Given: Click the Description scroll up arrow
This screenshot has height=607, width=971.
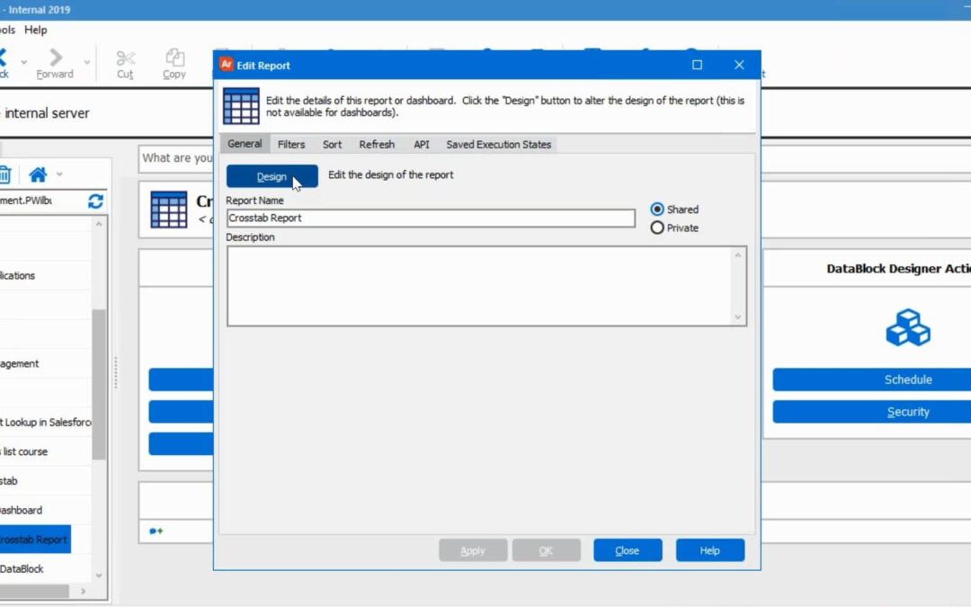Looking at the screenshot, I should tap(737, 255).
